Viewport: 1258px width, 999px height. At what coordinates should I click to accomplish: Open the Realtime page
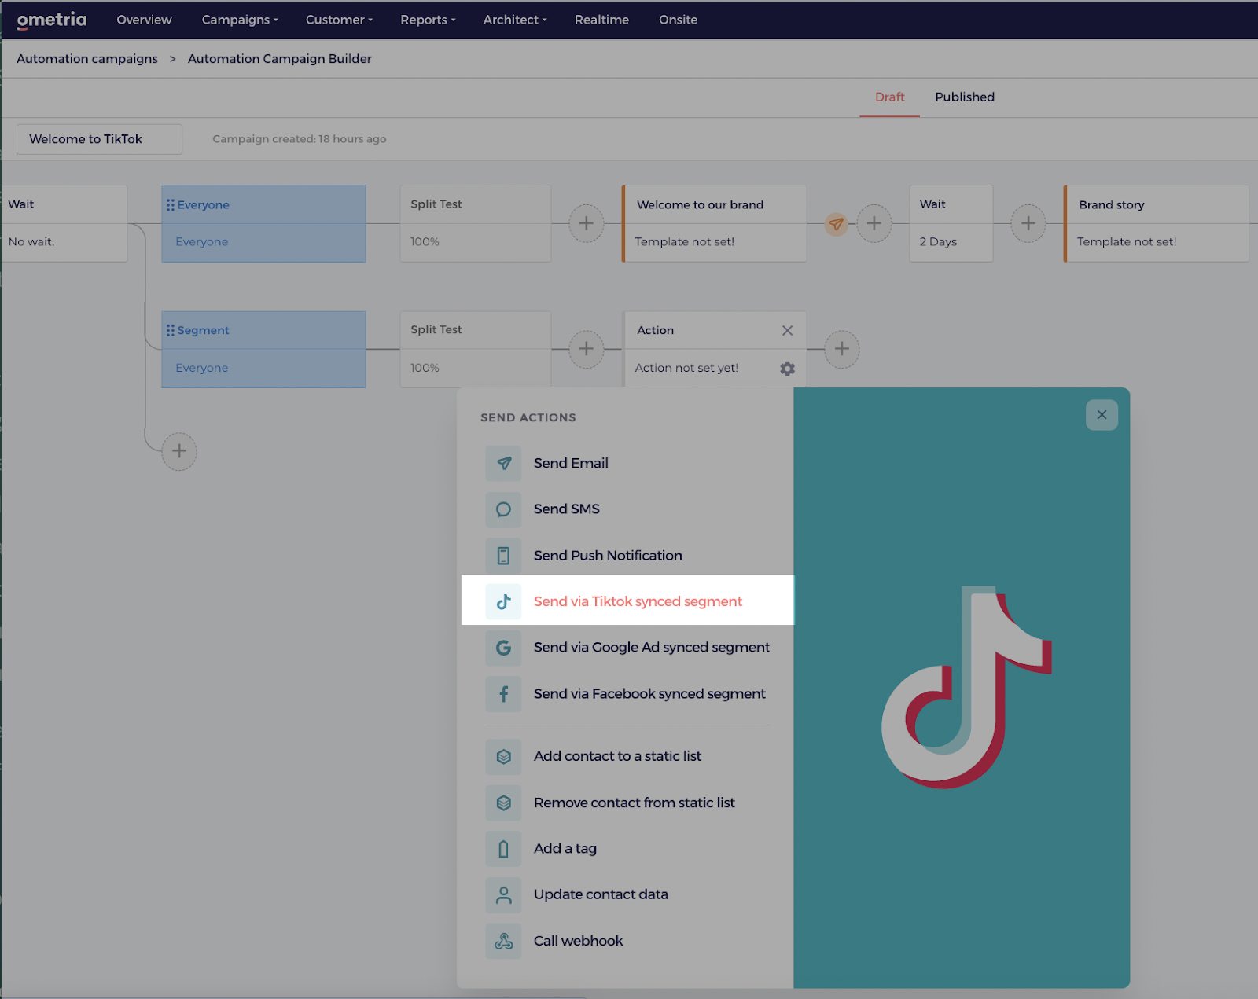601,20
